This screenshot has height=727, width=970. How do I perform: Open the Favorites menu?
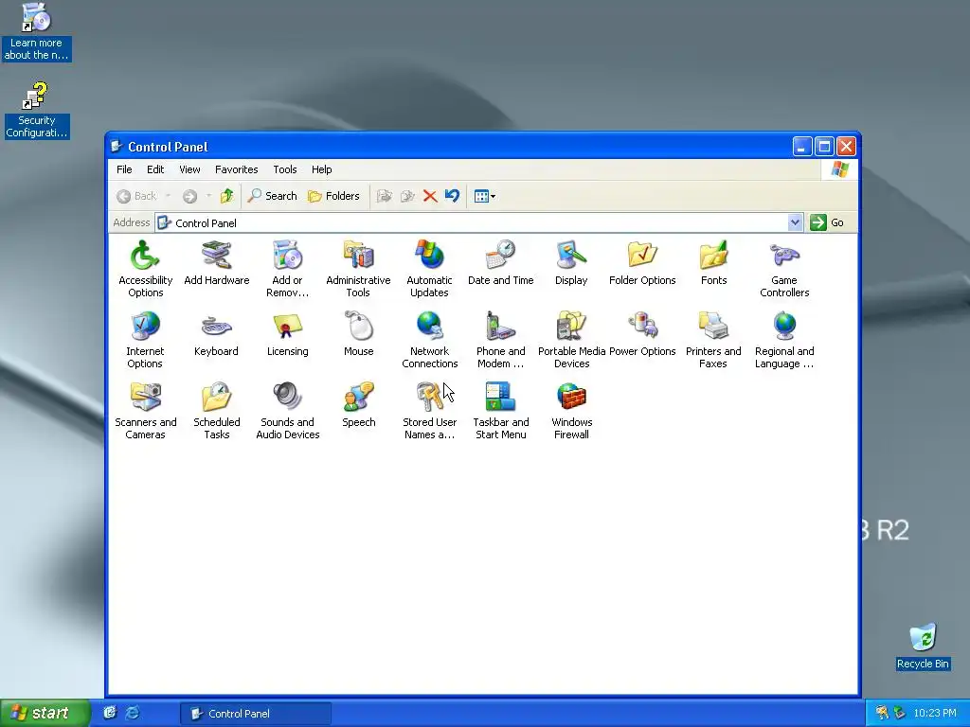(x=236, y=169)
